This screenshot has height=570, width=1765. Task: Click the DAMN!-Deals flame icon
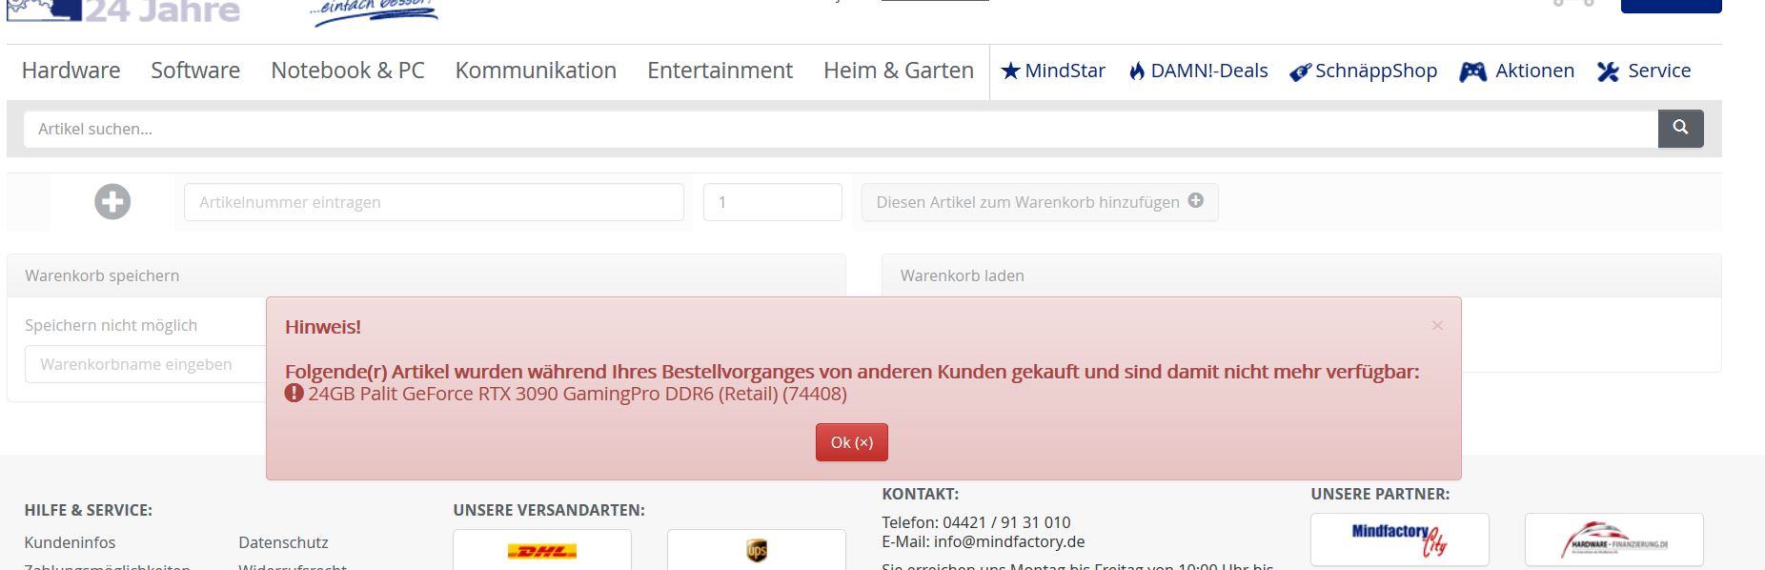pyautogui.click(x=1136, y=71)
